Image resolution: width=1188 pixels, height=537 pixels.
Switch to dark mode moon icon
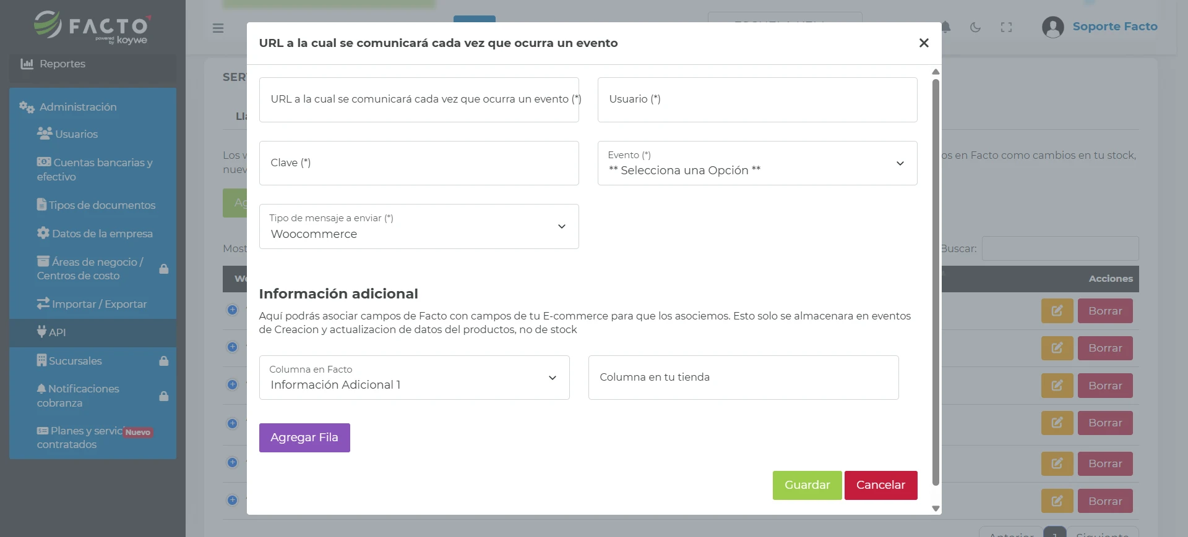tap(975, 27)
